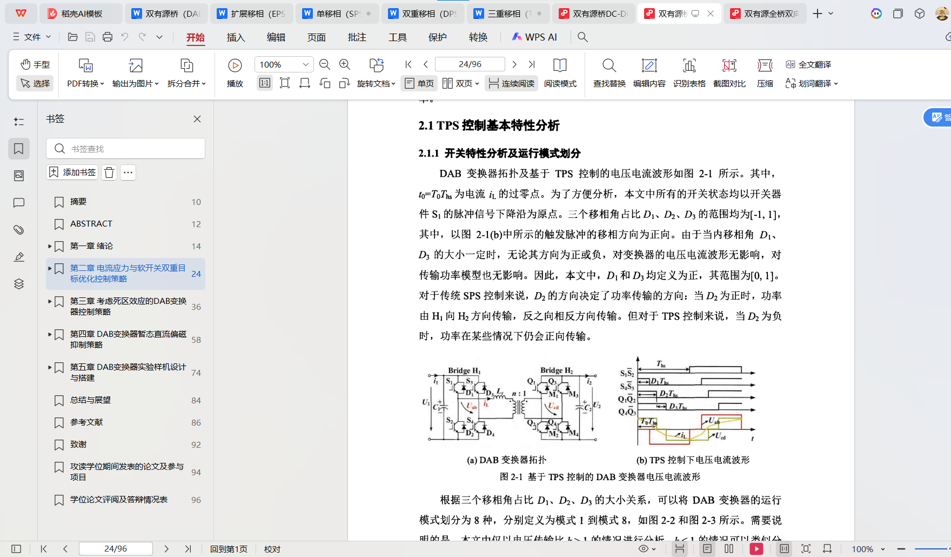Expand the 第一章 绪论 bookmark
Viewport: 951px width, 557px height.
tap(50, 246)
